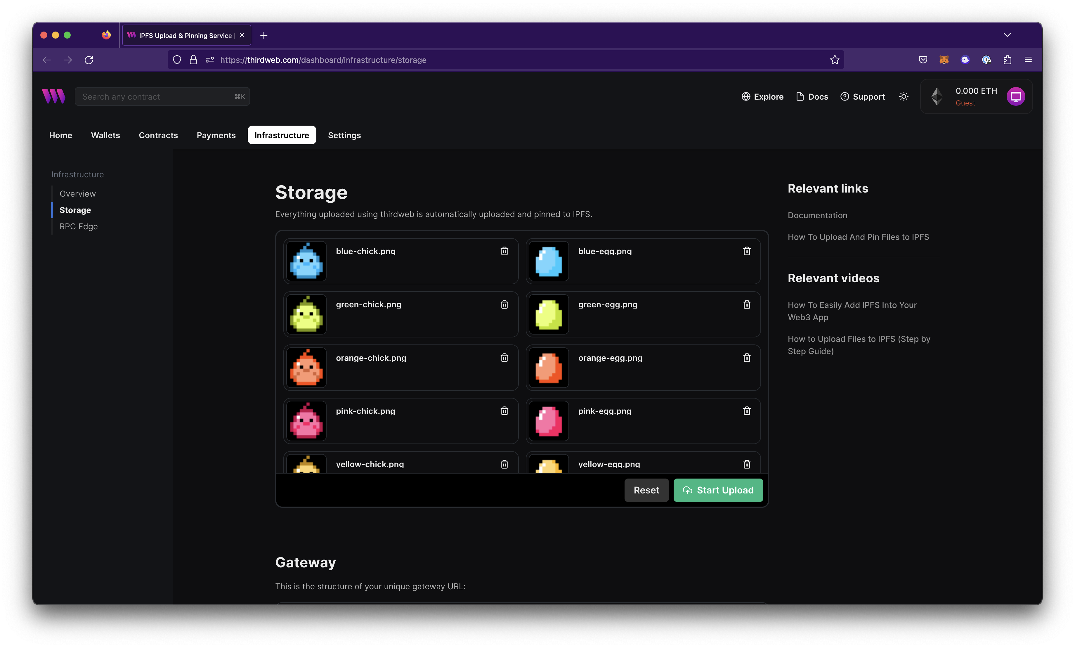
Task: Bookmark the page with the star
Action: click(834, 60)
